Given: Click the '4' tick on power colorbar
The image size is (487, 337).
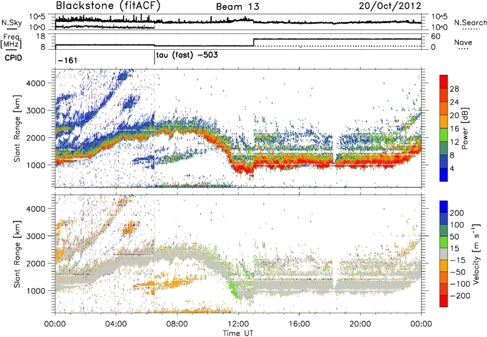Looking at the screenshot, I should tap(453, 168).
